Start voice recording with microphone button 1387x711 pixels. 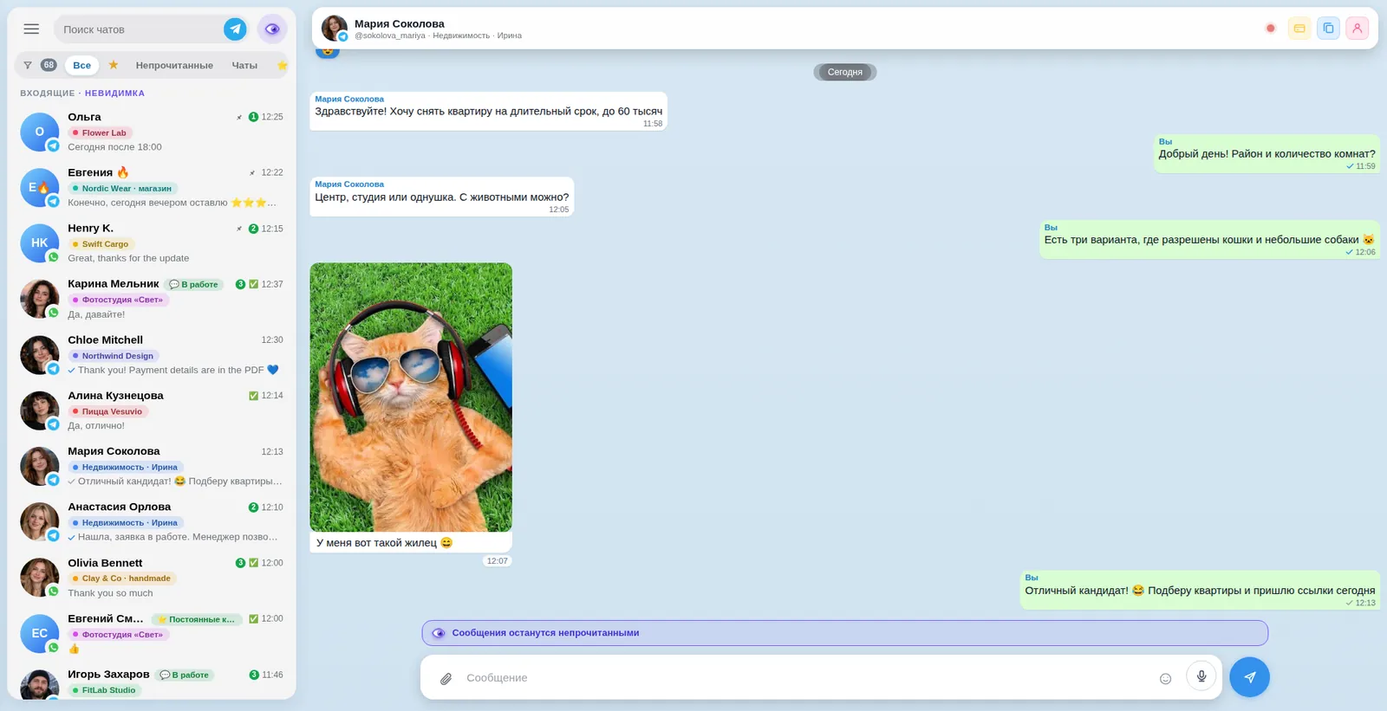1201,676
